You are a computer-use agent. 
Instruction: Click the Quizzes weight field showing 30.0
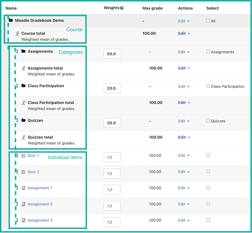[x=112, y=123]
